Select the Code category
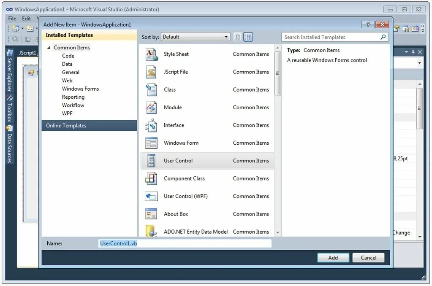 coord(68,56)
